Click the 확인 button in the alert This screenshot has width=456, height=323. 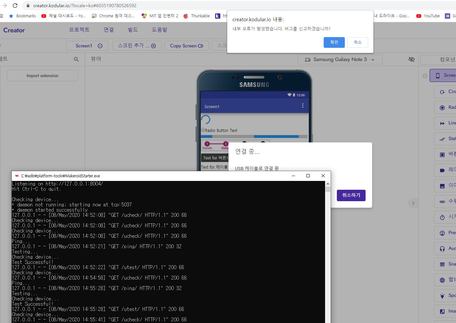pyautogui.click(x=334, y=42)
